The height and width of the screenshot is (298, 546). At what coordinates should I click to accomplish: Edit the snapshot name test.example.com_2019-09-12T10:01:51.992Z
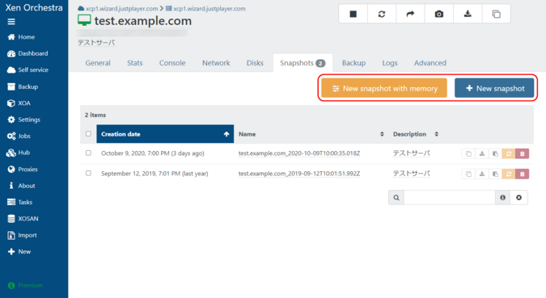click(299, 174)
